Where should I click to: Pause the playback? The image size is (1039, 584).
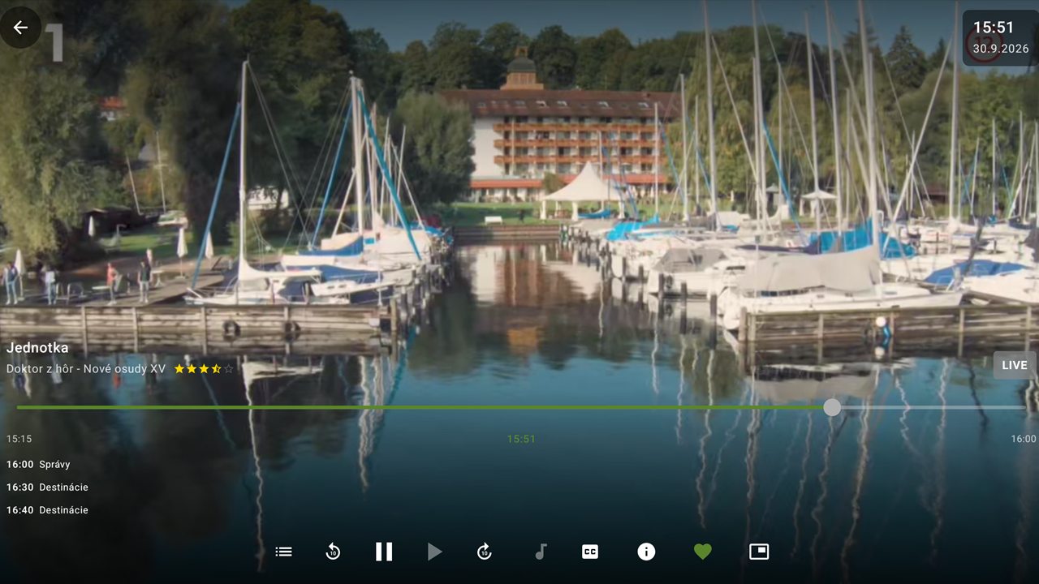[x=384, y=552]
